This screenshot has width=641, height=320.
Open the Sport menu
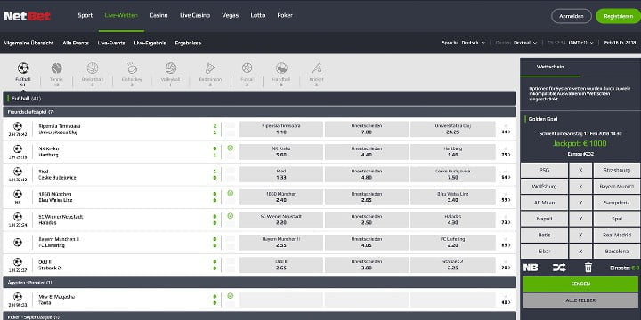tap(85, 15)
